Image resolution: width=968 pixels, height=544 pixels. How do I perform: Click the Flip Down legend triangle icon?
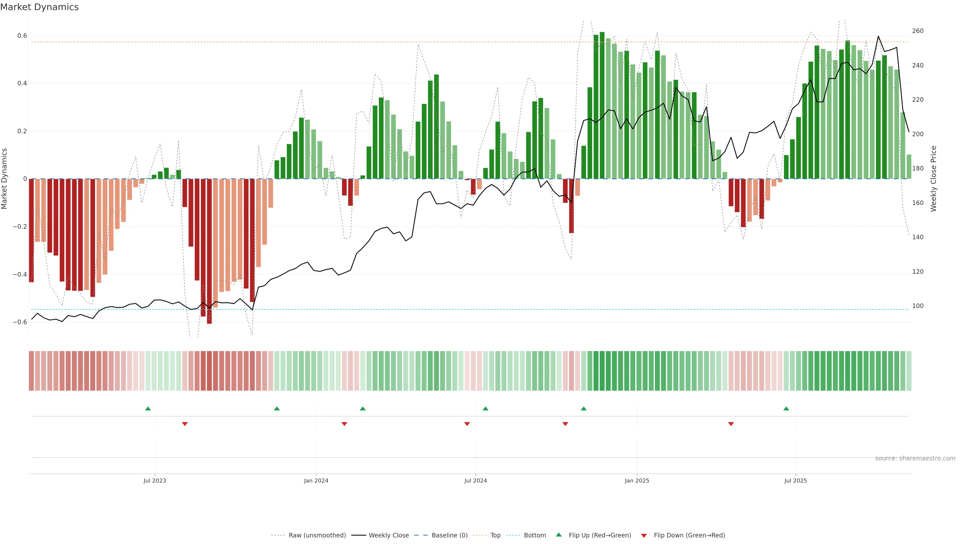click(644, 535)
